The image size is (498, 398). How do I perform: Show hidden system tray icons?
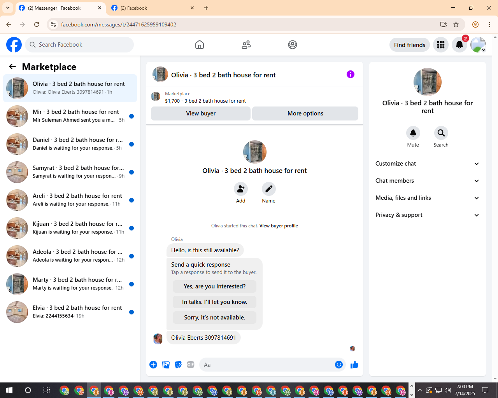(419, 390)
